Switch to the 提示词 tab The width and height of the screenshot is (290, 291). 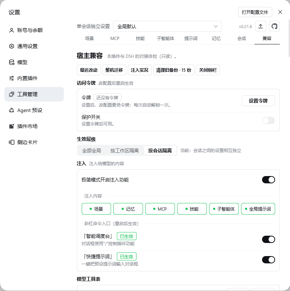[x=191, y=39]
